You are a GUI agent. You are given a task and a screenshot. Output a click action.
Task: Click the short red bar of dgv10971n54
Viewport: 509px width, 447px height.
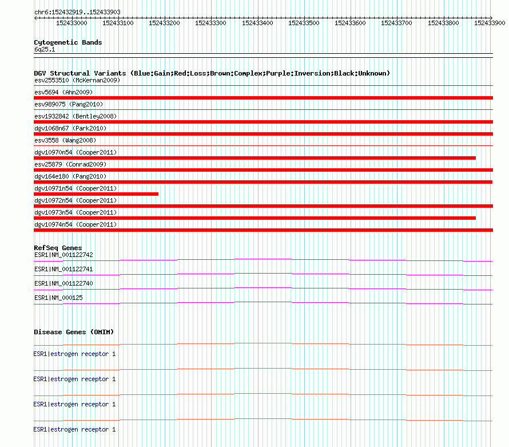tap(96, 194)
